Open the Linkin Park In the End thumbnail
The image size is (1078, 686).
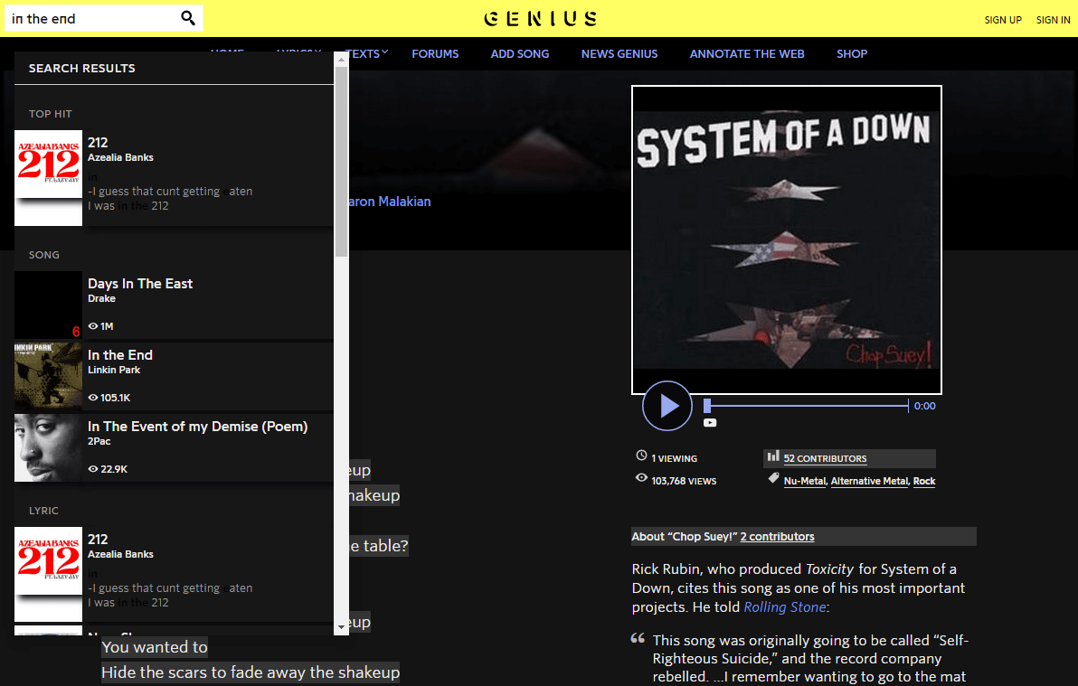48,376
